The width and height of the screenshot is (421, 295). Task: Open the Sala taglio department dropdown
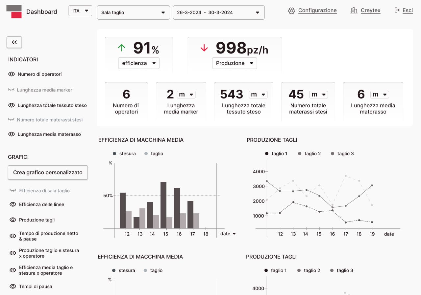click(x=134, y=12)
